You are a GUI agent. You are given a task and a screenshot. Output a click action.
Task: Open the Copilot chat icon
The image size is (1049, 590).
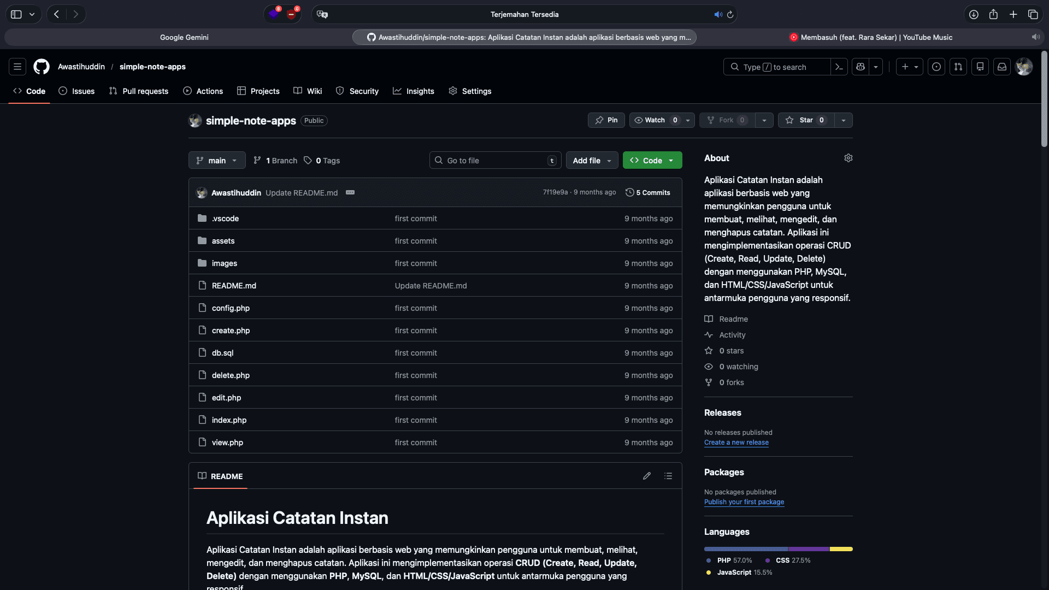[861, 67]
